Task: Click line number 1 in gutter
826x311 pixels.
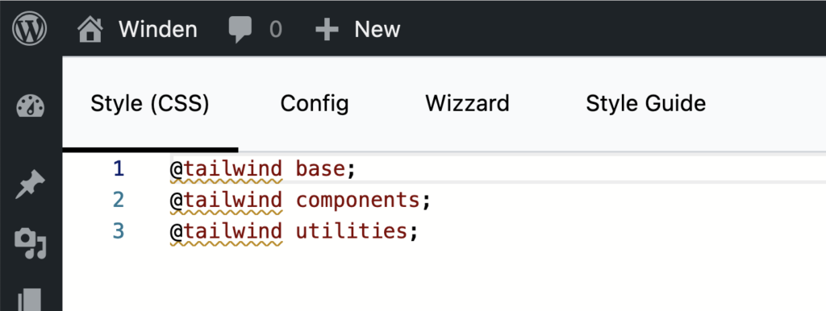Action: [119, 169]
